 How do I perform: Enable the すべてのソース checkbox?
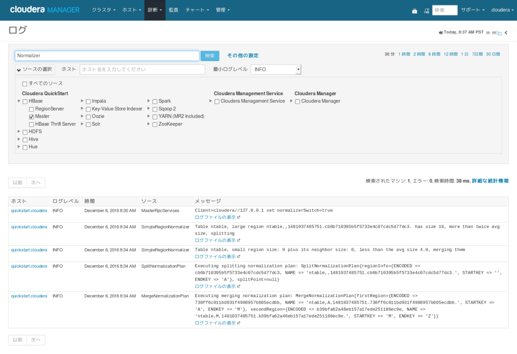click(x=25, y=84)
